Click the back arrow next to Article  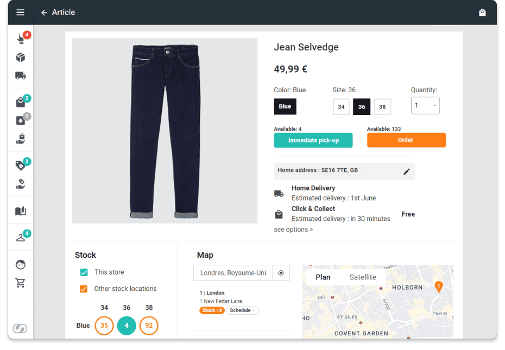(x=44, y=12)
